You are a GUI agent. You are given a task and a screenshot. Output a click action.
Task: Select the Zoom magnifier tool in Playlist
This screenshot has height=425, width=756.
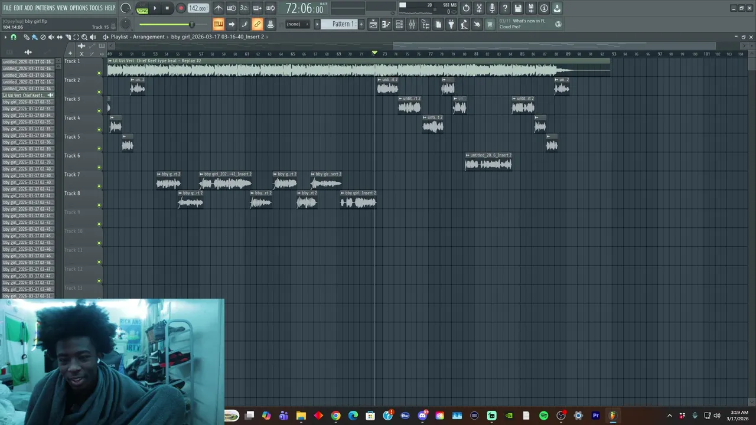click(x=84, y=37)
